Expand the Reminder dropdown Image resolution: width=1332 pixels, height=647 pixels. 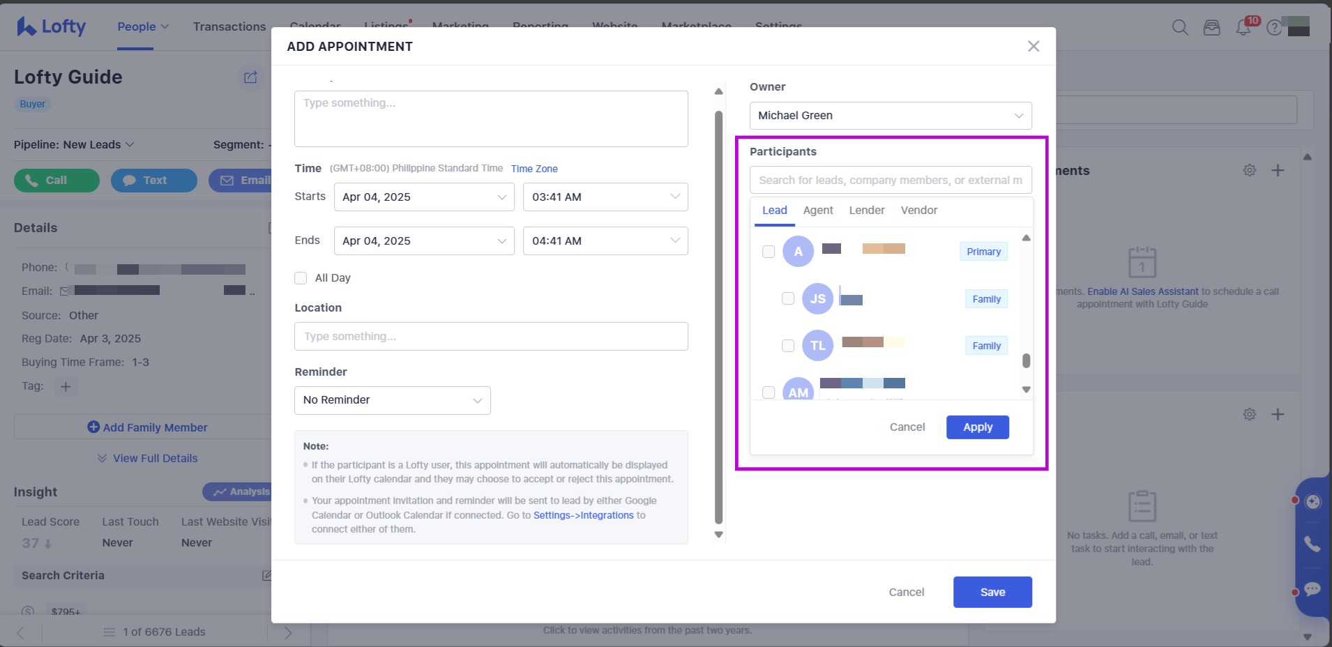point(392,400)
